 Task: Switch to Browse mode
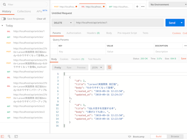point(175,137)
